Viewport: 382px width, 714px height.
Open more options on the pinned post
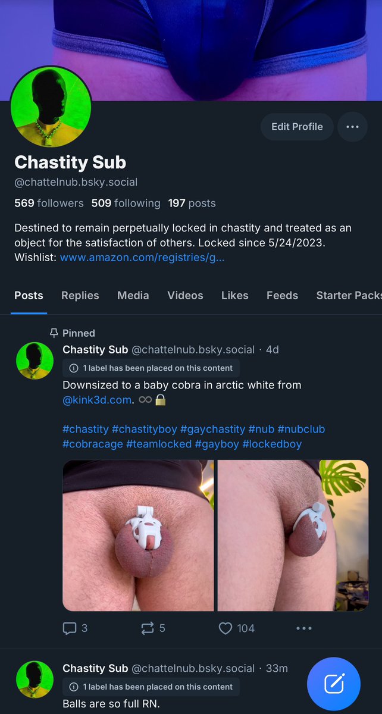304,628
